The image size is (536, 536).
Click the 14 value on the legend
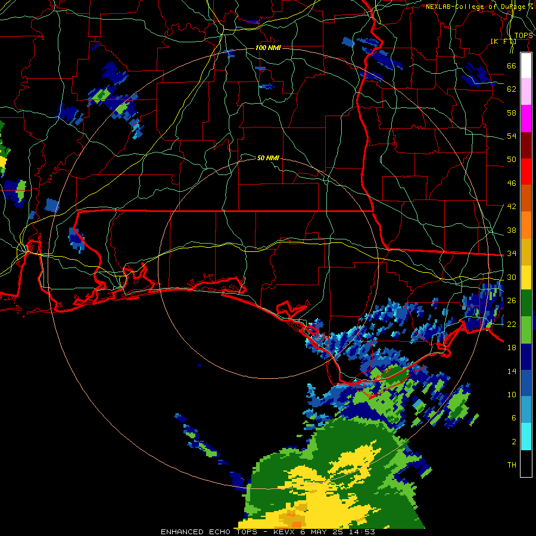point(512,371)
